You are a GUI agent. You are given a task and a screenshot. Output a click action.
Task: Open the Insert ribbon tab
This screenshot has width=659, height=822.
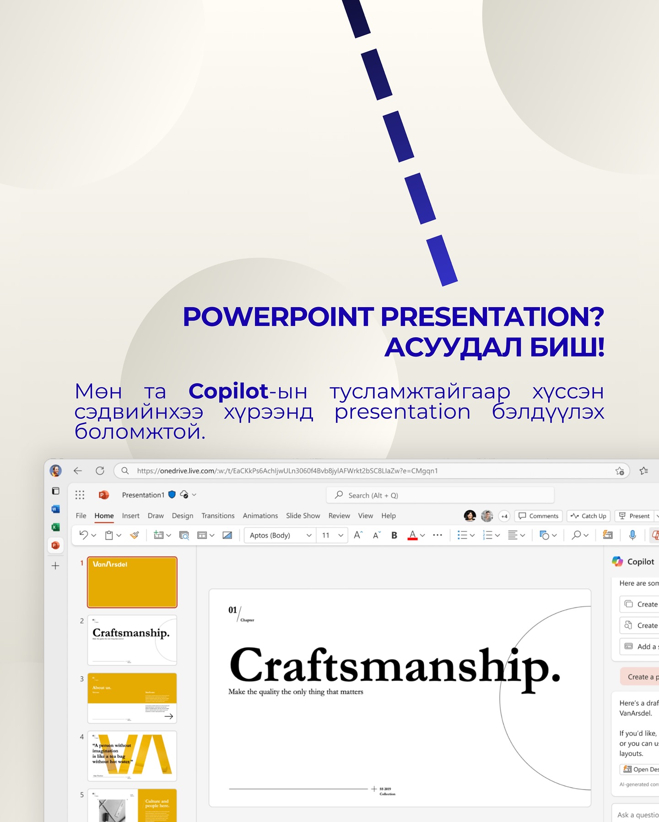(130, 516)
